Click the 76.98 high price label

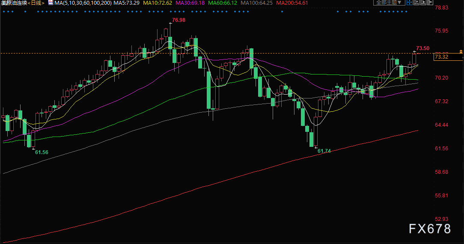[178, 20]
